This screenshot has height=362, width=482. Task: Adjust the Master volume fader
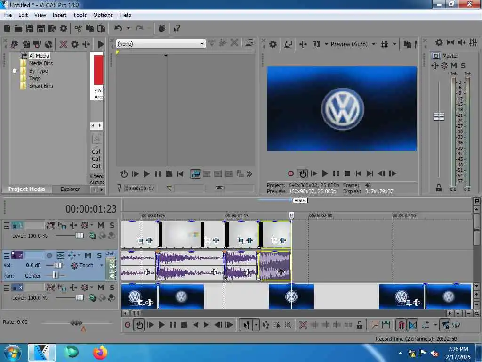[439, 117]
